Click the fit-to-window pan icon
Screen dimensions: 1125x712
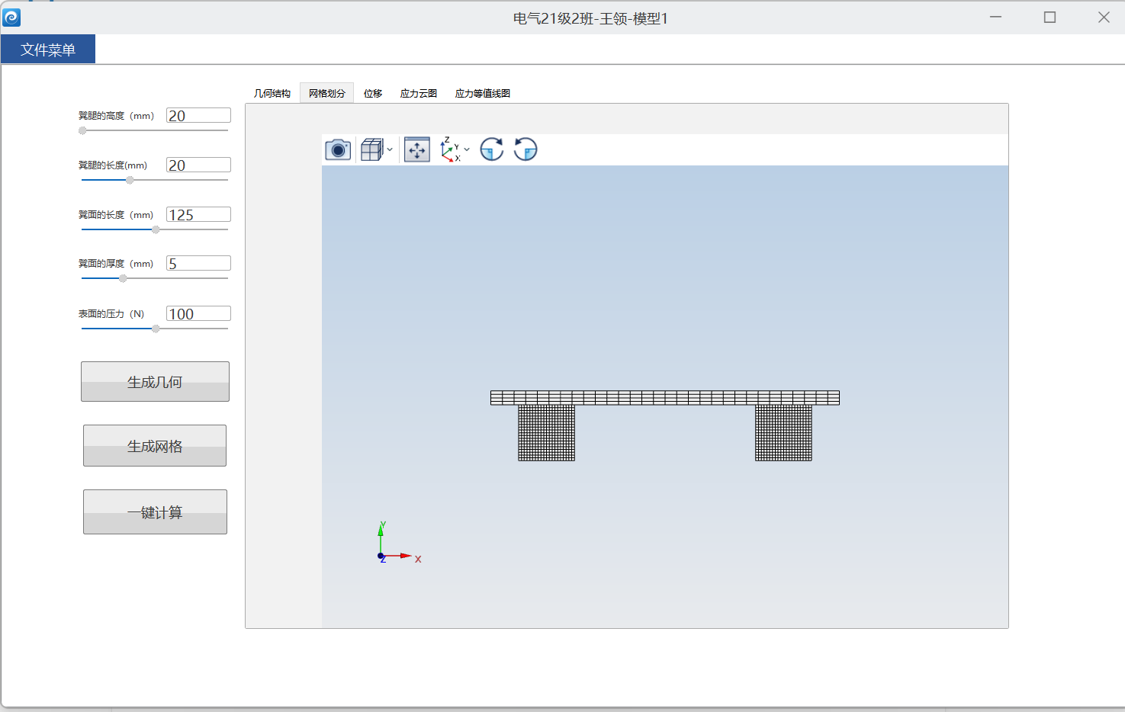click(x=417, y=149)
